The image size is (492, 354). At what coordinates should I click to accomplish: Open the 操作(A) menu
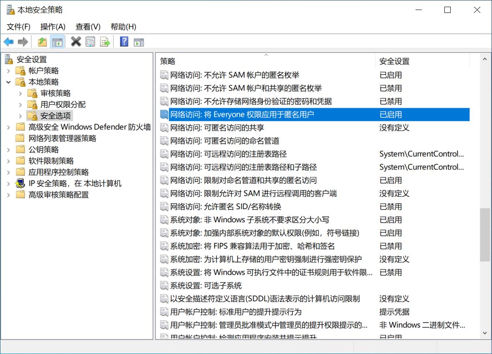point(53,26)
